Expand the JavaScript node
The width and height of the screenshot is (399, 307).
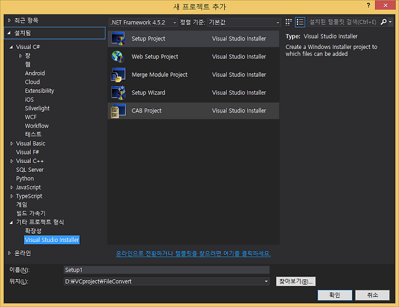[12, 187]
